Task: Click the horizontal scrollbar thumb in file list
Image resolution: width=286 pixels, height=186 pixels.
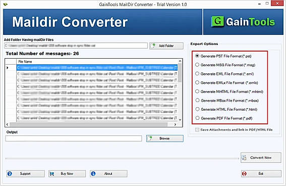Action: [89, 124]
